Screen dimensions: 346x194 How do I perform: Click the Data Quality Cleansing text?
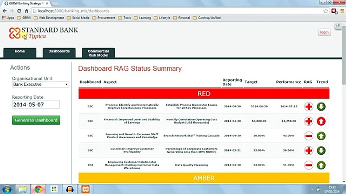coord(191,165)
